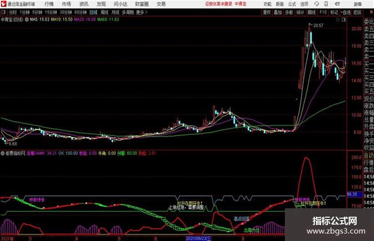Click the OX: 100.00 indicator value

pyautogui.click(x=68, y=153)
